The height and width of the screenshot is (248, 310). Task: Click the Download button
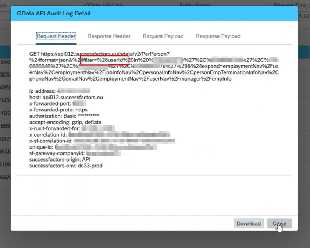pos(249,223)
